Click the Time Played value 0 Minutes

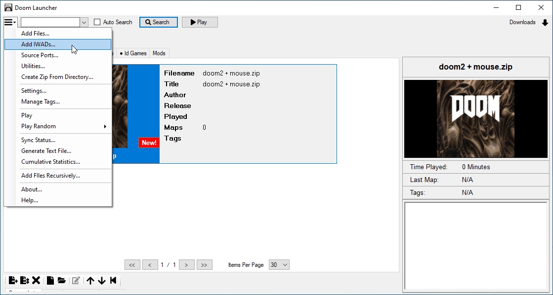tap(476, 167)
